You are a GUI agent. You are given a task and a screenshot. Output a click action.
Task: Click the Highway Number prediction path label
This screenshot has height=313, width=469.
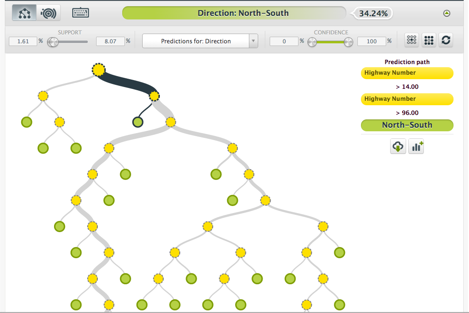pyautogui.click(x=407, y=73)
